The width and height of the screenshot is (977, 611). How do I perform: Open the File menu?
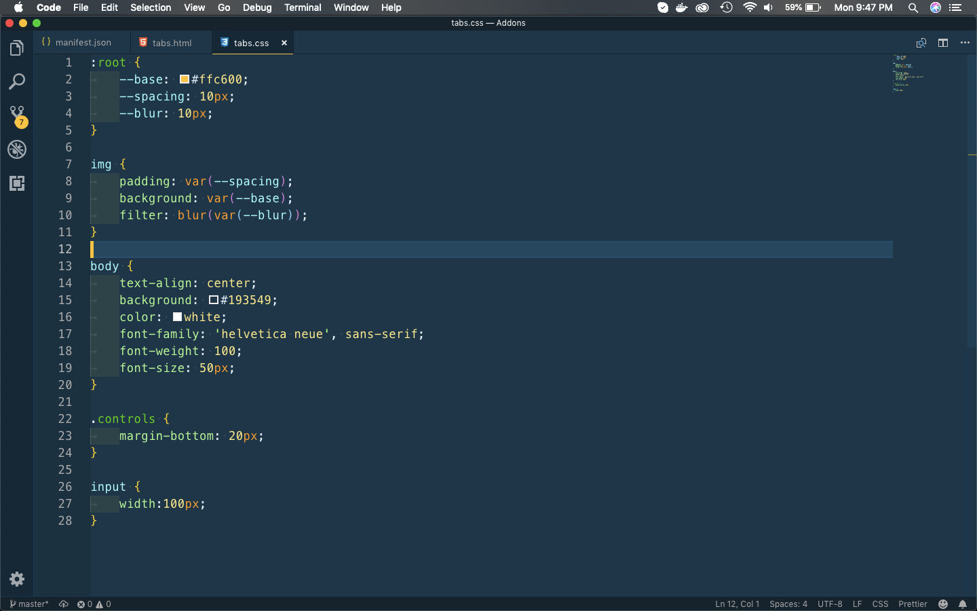tap(81, 7)
